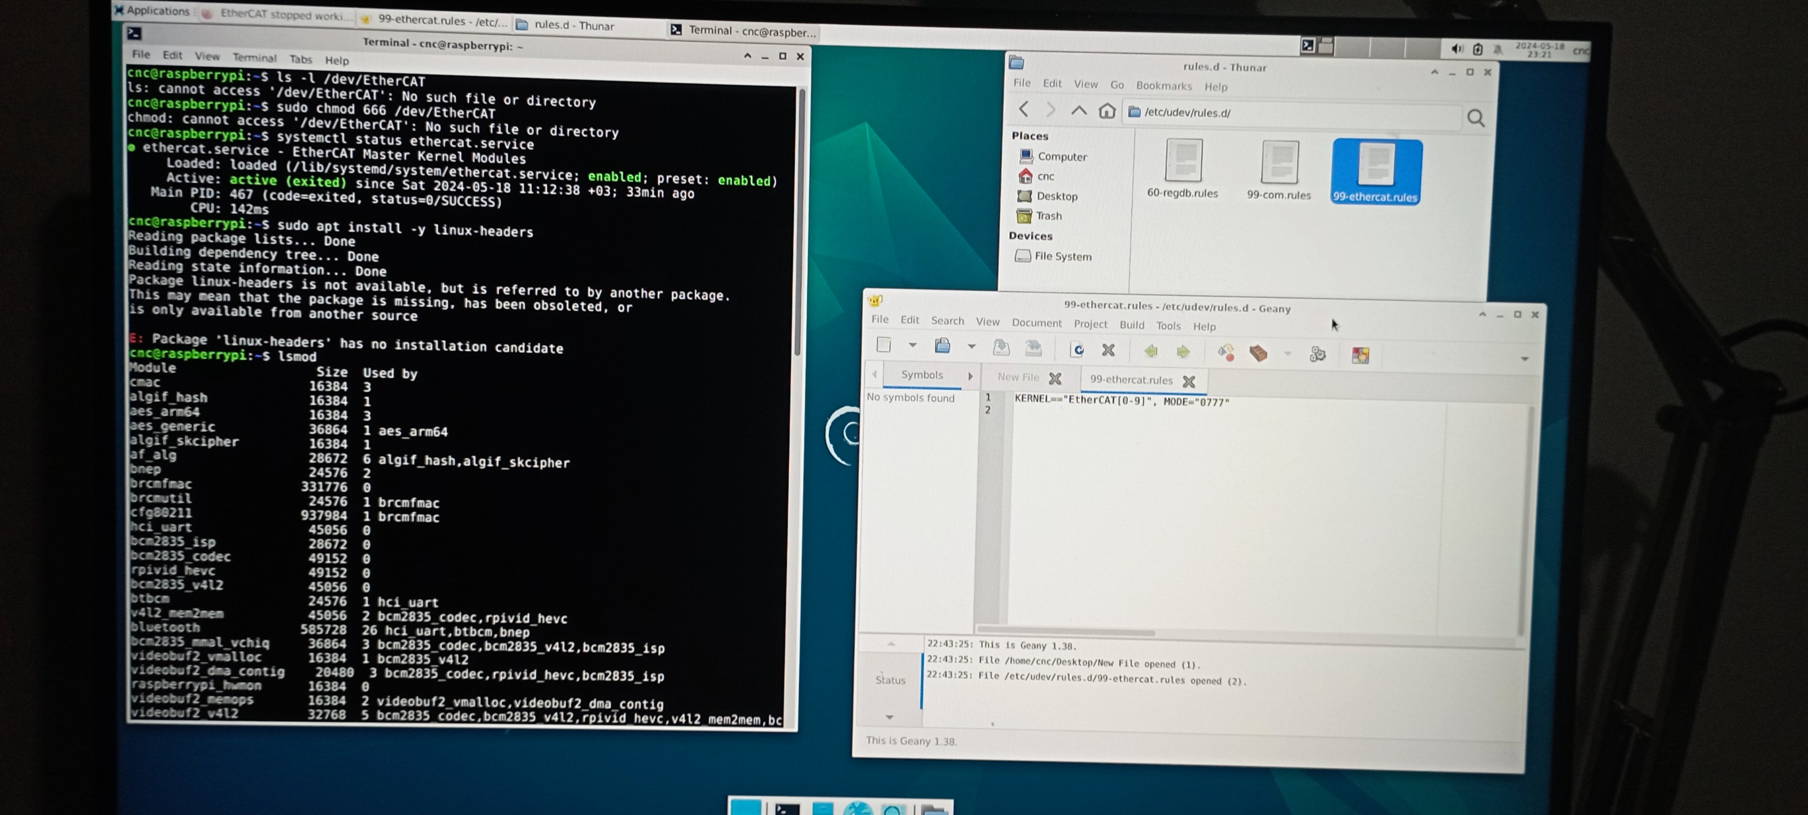Open Geany's File menu
1808x815 pixels.
[880, 319]
